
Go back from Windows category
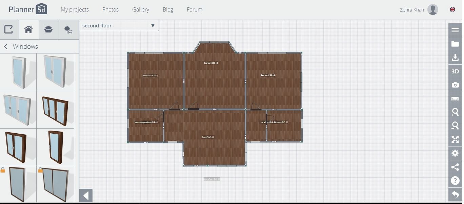[x=6, y=47]
